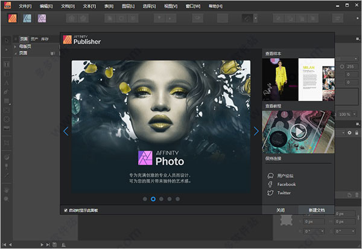Show the previous slide with left arrow
The image size is (362, 249).
66,131
